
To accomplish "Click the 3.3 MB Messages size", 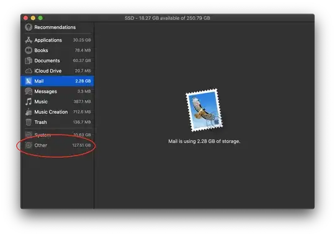I will (x=84, y=91).
